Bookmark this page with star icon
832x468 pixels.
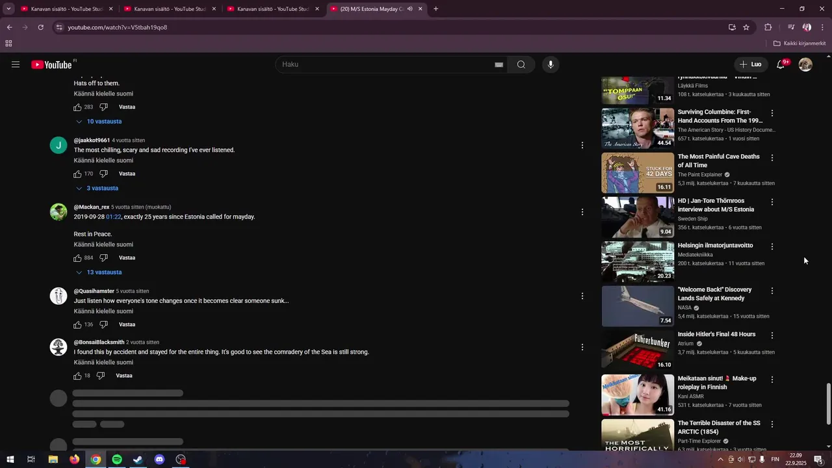click(x=746, y=27)
